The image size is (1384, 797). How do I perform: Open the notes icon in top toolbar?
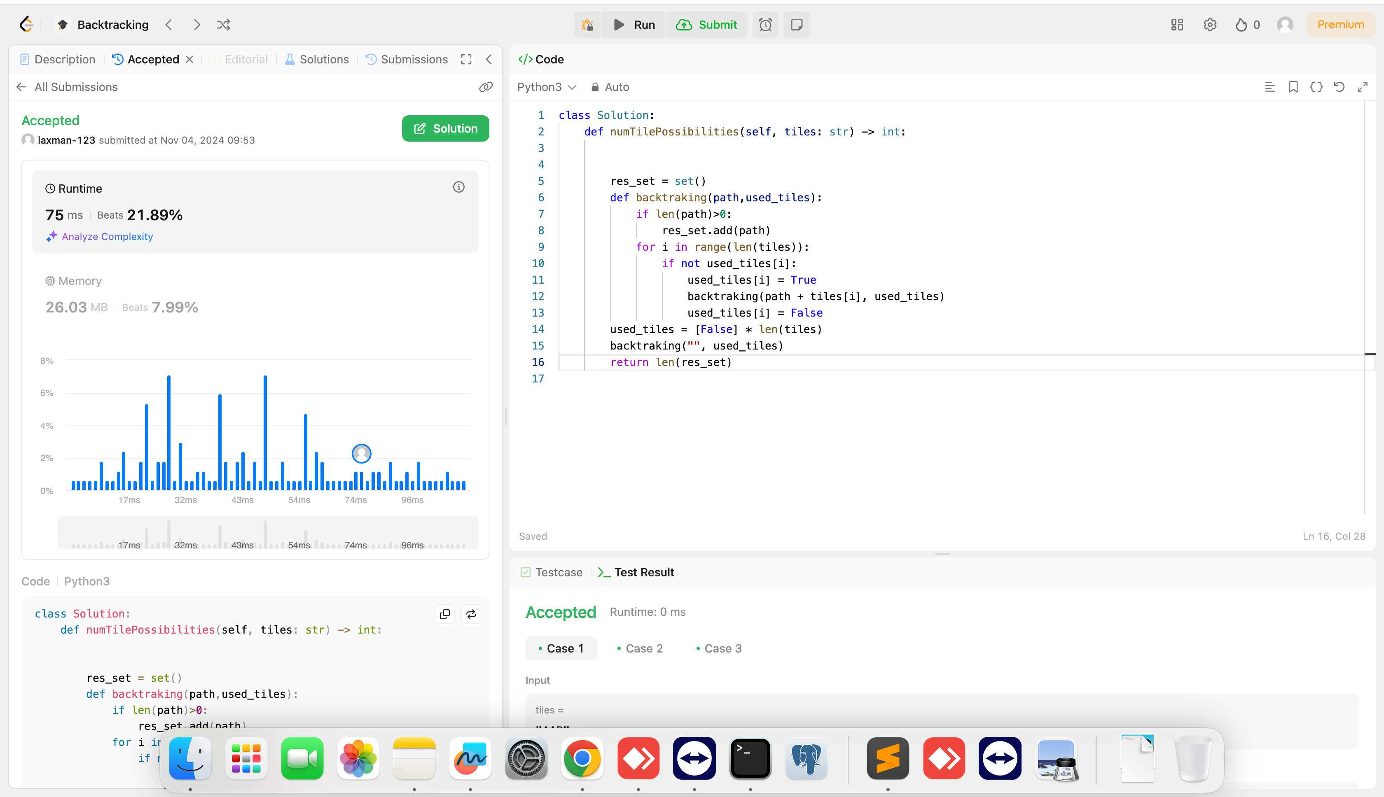click(x=796, y=25)
